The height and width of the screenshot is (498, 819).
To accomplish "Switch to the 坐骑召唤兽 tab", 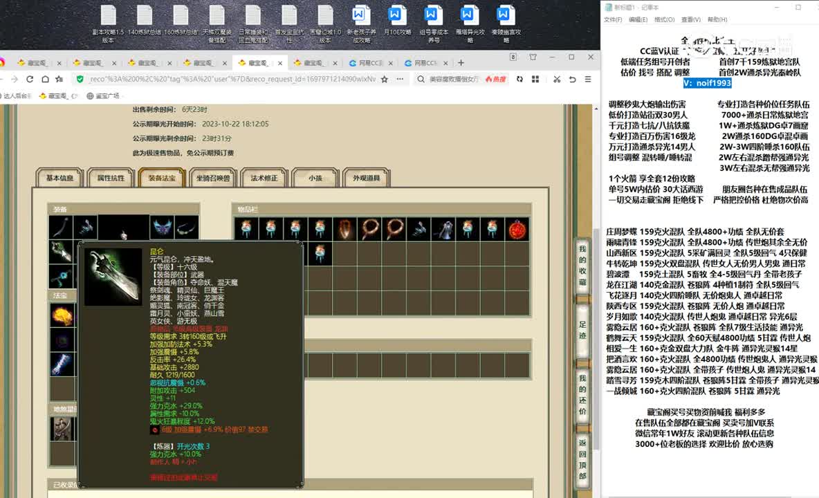I will tap(213, 178).
